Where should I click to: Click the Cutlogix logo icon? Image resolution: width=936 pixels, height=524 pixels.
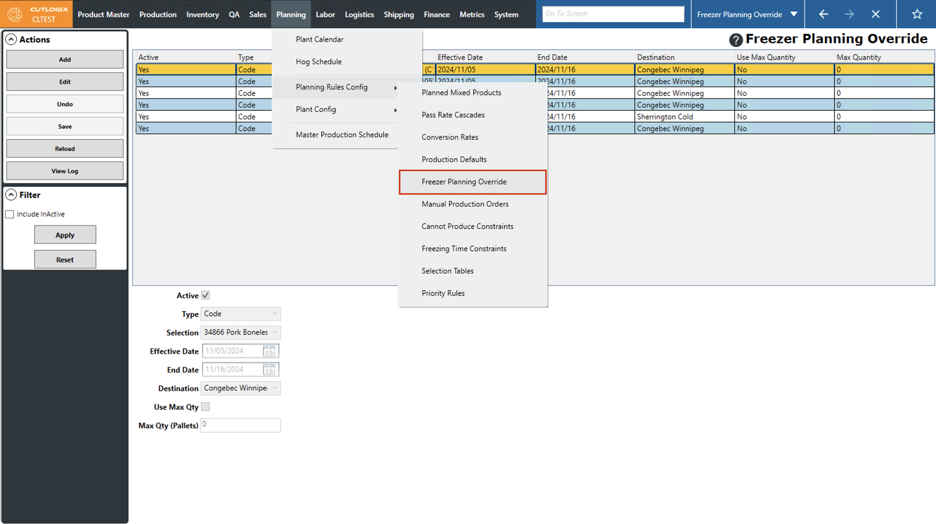tap(15, 14)
